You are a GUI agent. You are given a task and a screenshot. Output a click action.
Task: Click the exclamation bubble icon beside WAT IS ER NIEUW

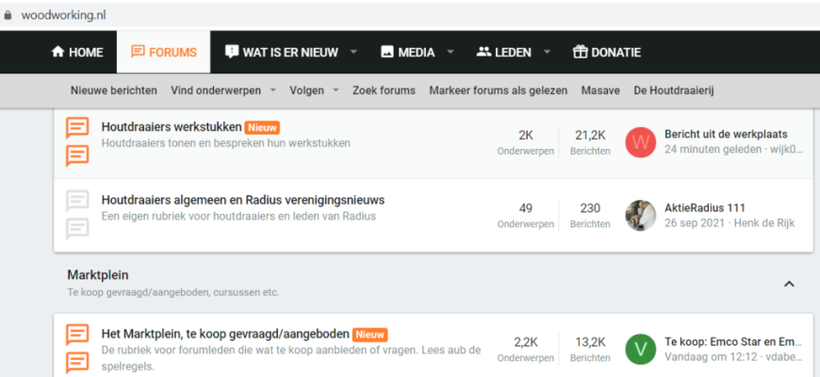click(231, 52)
